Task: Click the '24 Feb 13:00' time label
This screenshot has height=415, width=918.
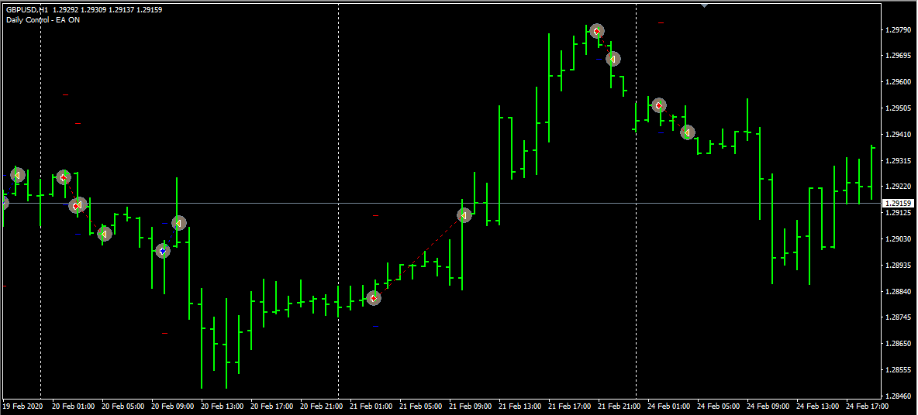Action: point(816,406)
